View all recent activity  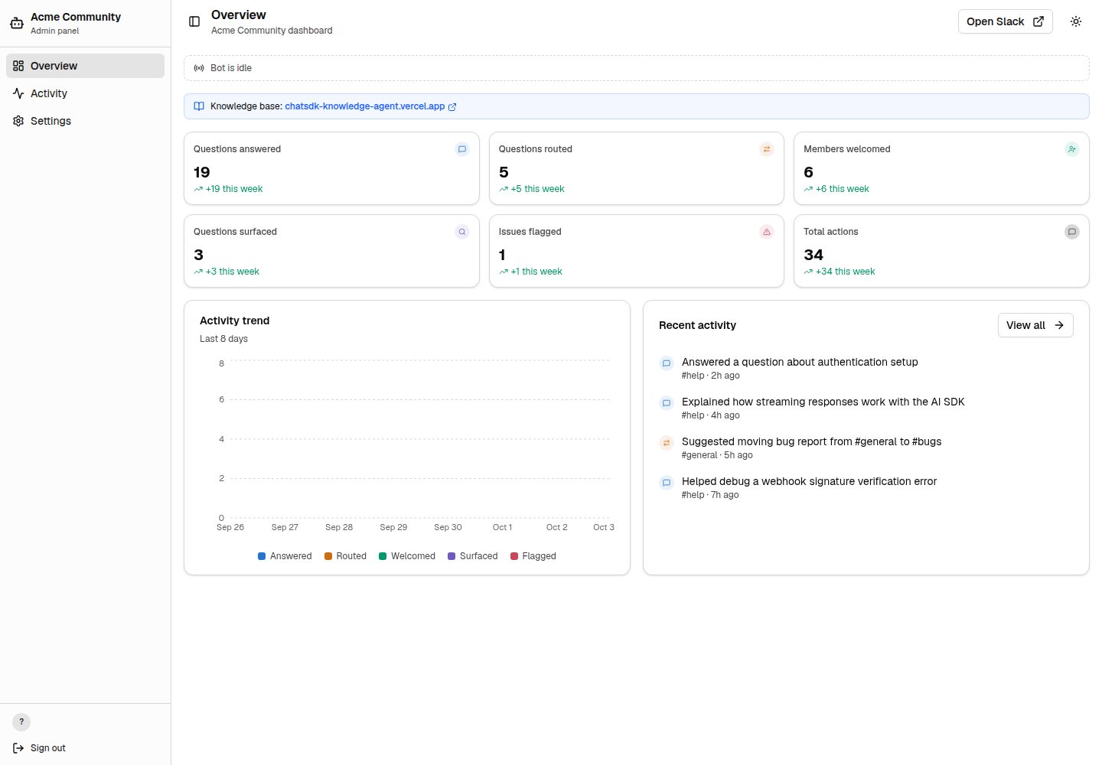[x=1035, y=325]
